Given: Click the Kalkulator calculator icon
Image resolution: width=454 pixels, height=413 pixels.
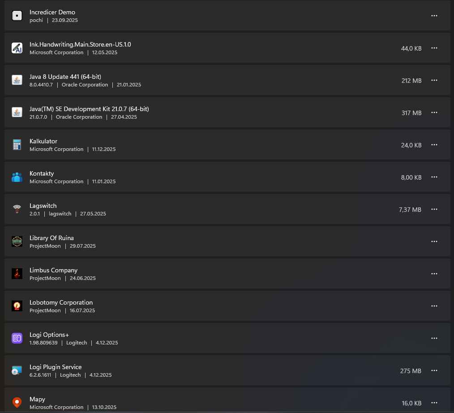Looking at the screenshot, I should (17, 145).
